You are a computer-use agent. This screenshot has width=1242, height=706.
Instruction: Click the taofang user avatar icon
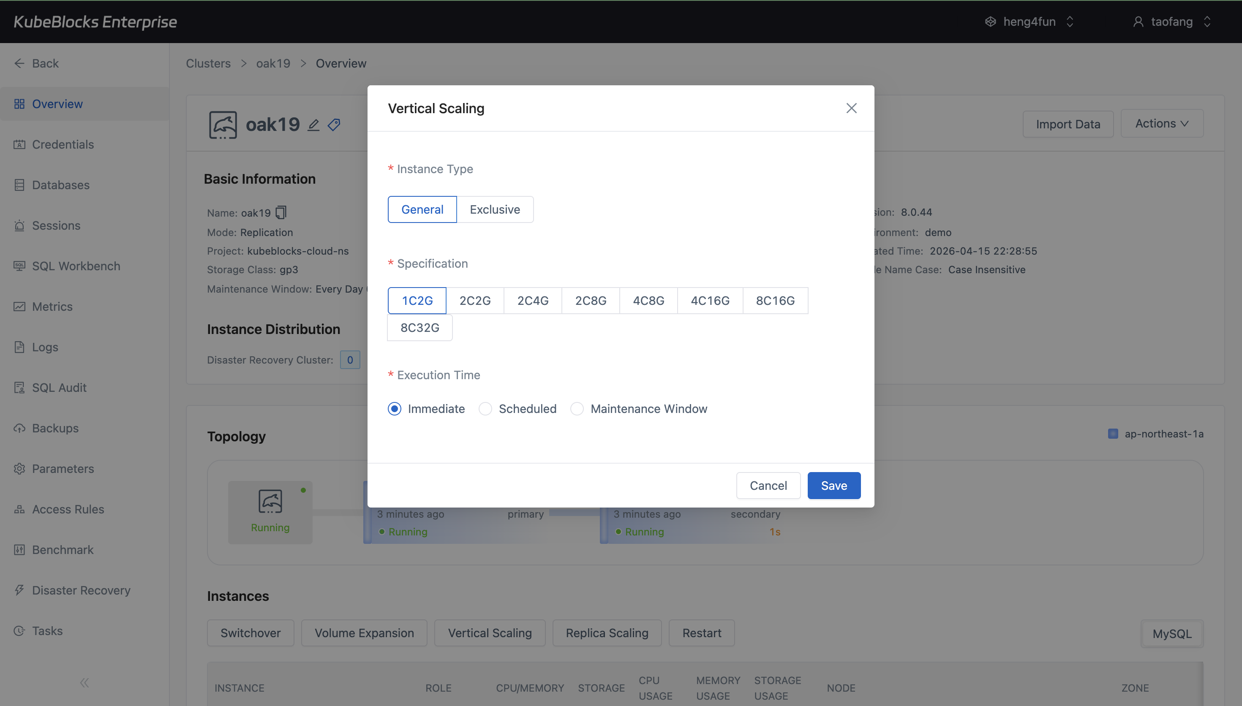(x=1138, y=22)
